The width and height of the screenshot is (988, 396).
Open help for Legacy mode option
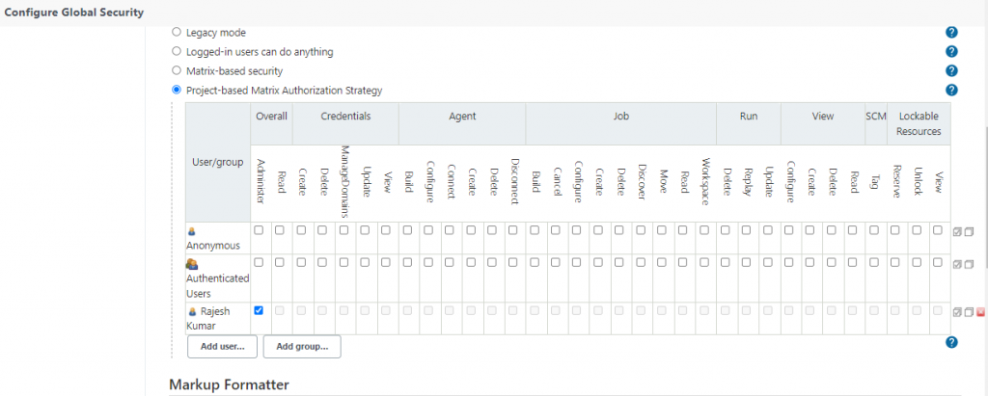point(951,33)
